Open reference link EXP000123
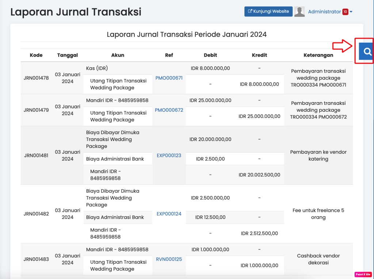374x279 pixels. tap(169, 155)
